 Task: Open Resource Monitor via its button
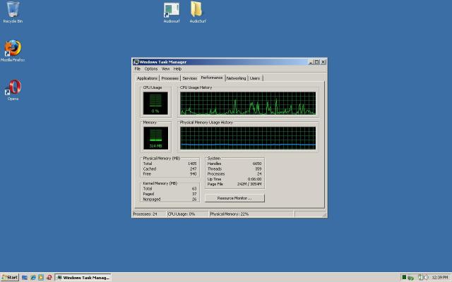(234, 198)
